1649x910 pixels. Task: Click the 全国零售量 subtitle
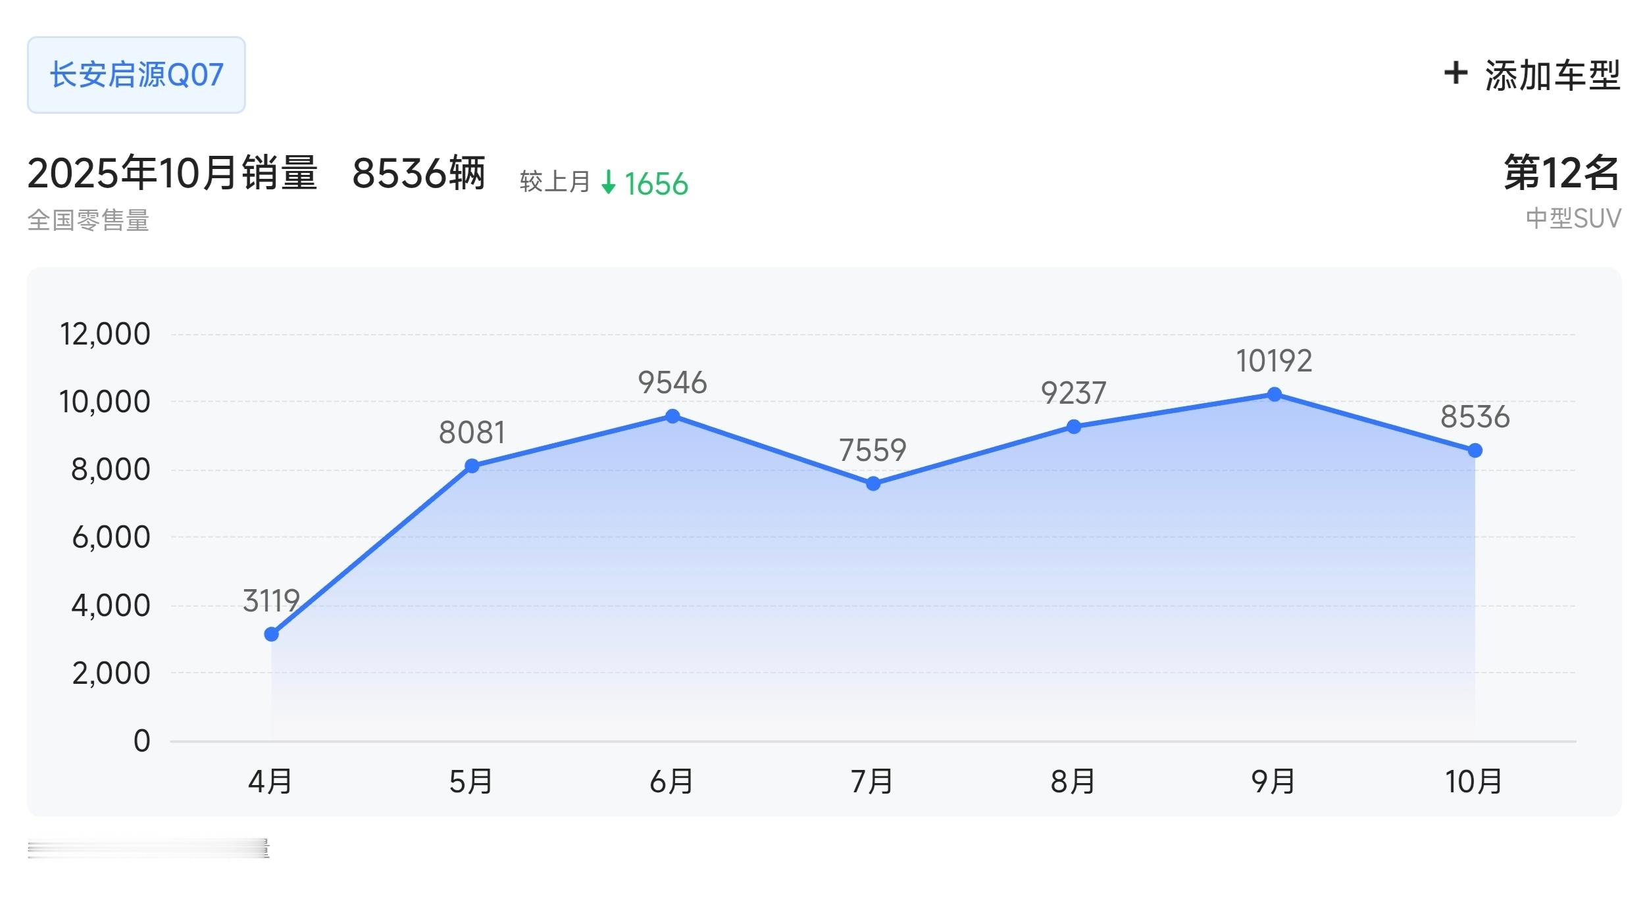coord(88,220)
